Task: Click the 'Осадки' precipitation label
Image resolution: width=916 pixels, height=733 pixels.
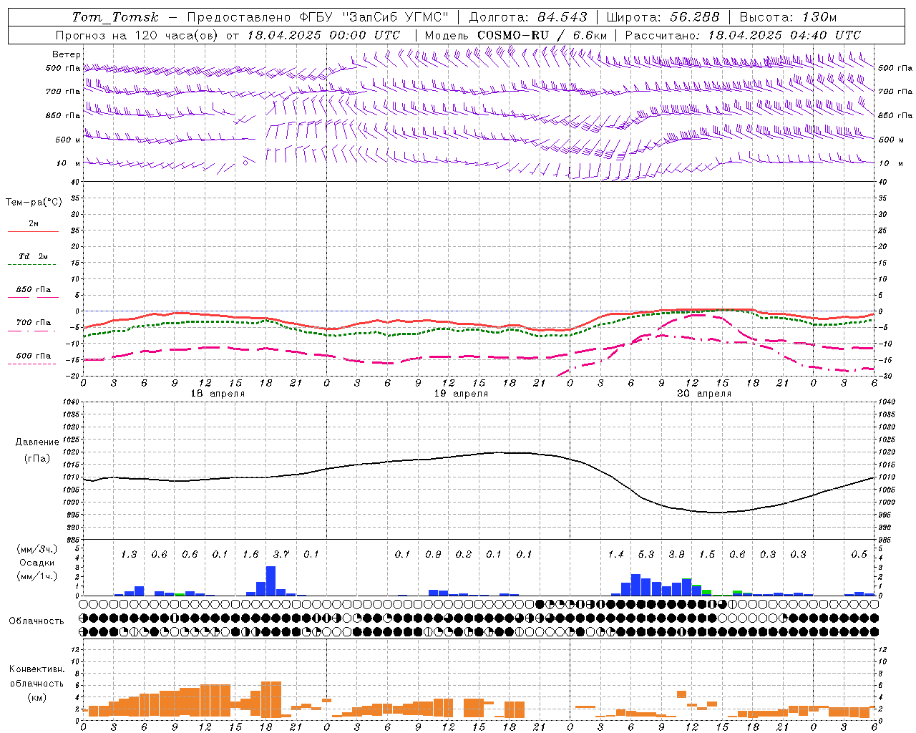Action: [37, 563]
